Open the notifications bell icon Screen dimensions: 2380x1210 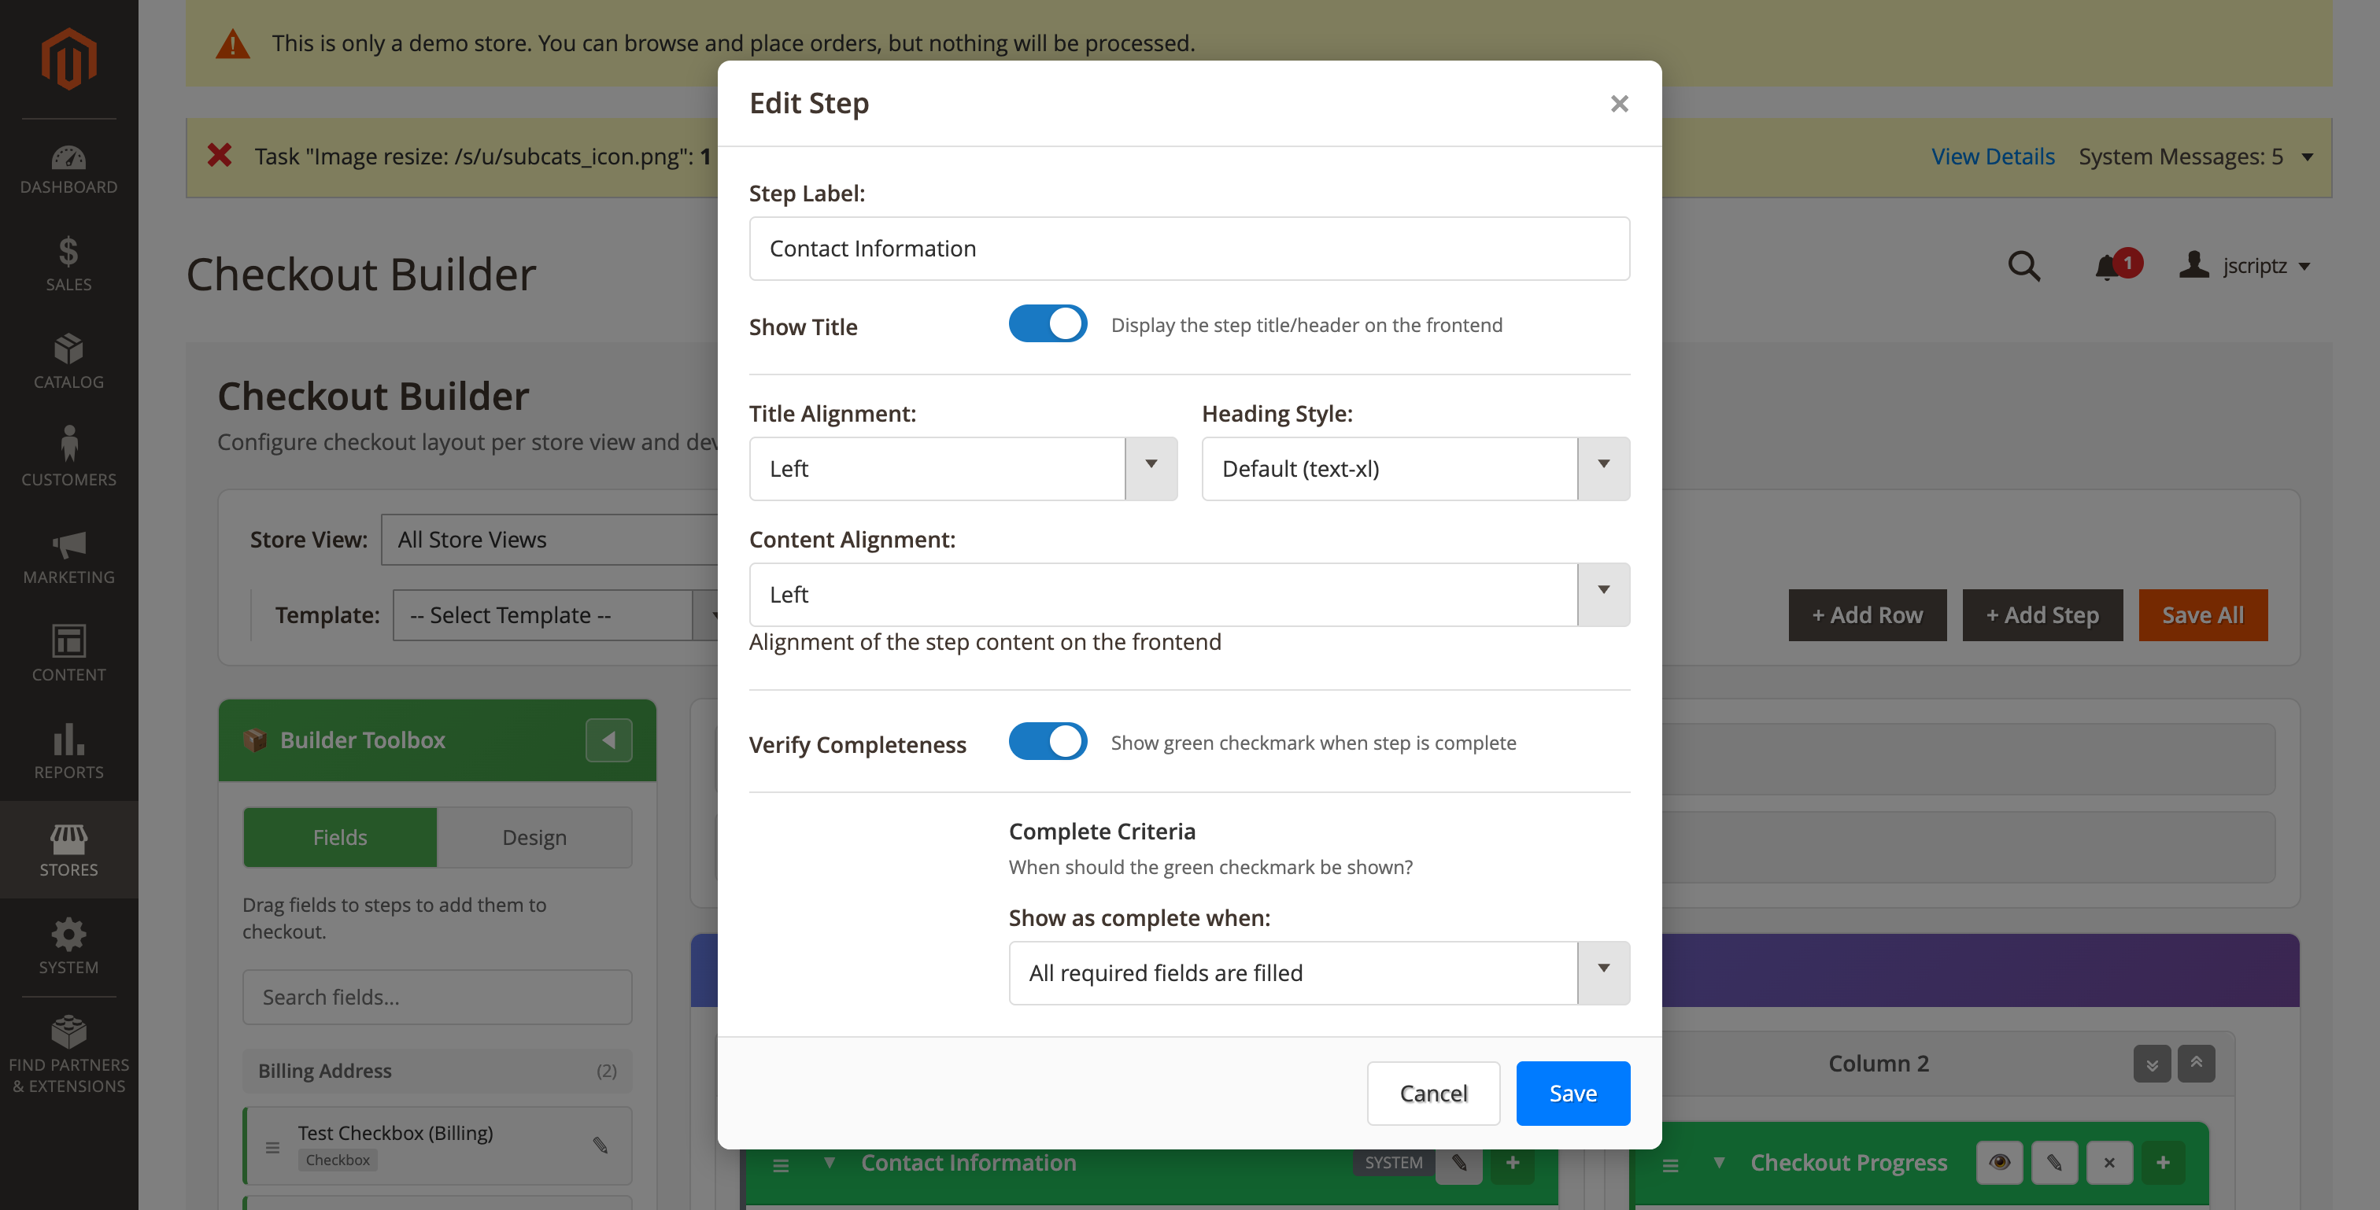pos(2109,266)
